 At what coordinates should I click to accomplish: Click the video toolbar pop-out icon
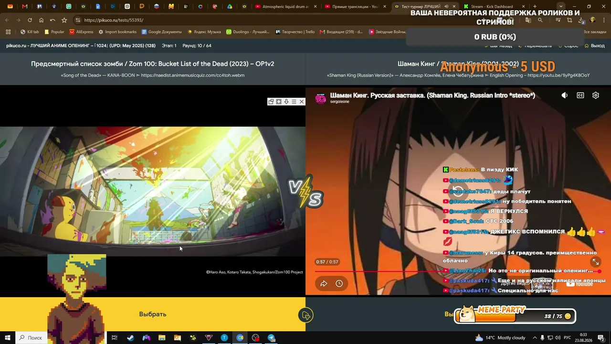click(x=271, y=102)
